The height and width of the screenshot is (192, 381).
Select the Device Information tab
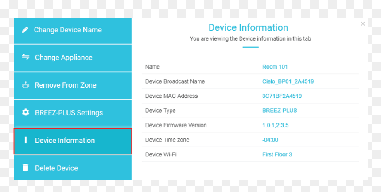click(x=73, y=141)
